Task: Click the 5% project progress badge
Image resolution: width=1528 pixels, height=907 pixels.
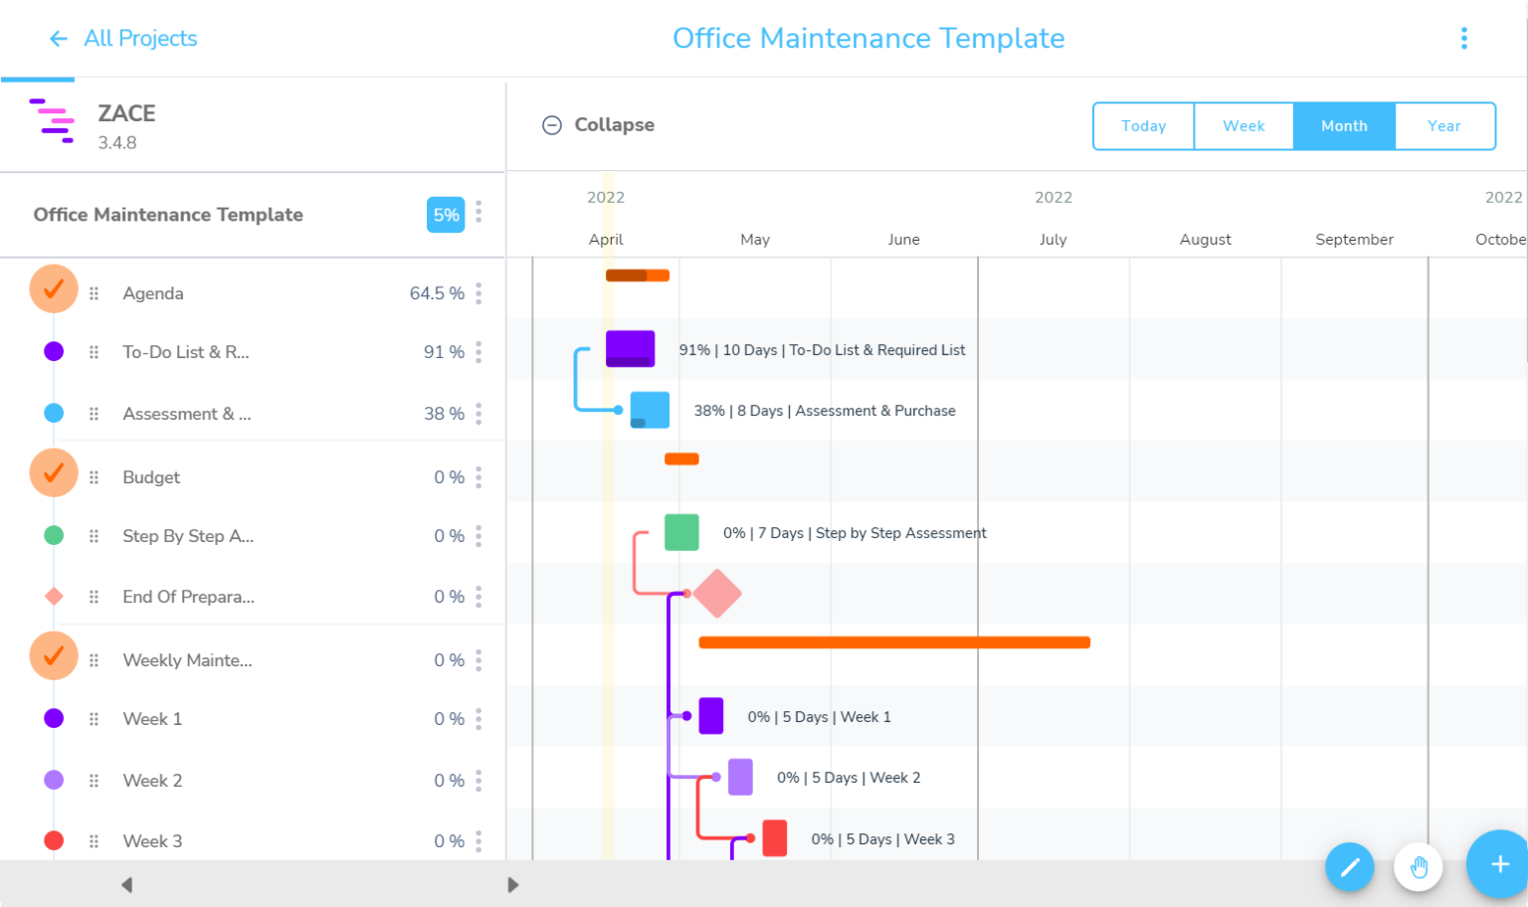Action: pos(446,214)
